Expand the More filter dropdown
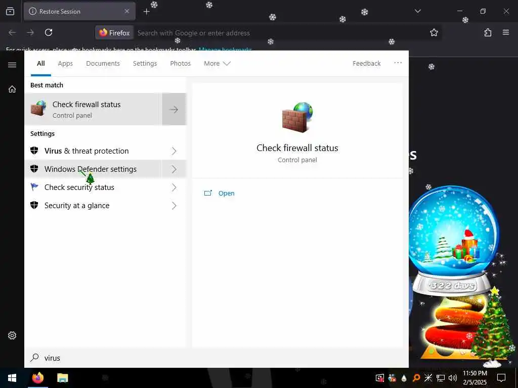The width and height of the screenshot is (518, 388). (217, 63)
